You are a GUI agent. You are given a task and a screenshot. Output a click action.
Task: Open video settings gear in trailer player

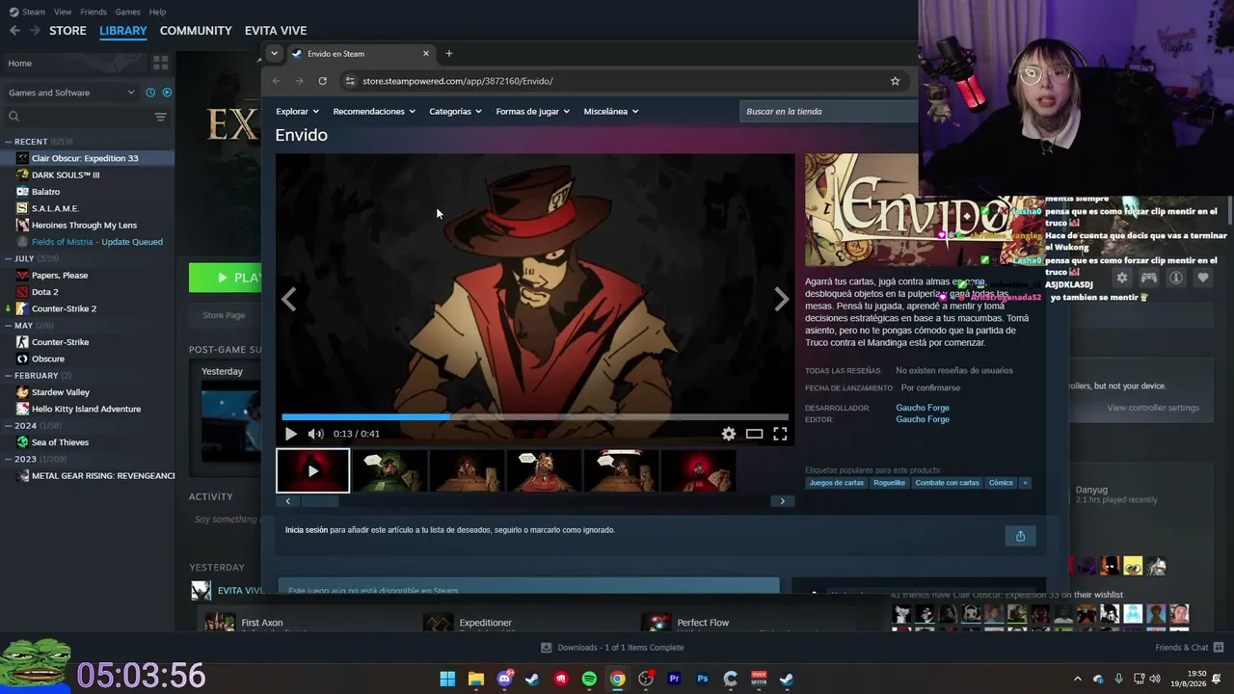coord(729,434)
